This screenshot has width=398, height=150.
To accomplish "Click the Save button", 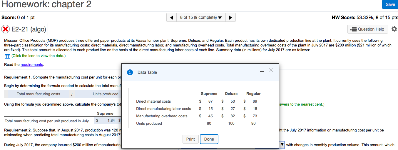I will [x=390, y=4].
